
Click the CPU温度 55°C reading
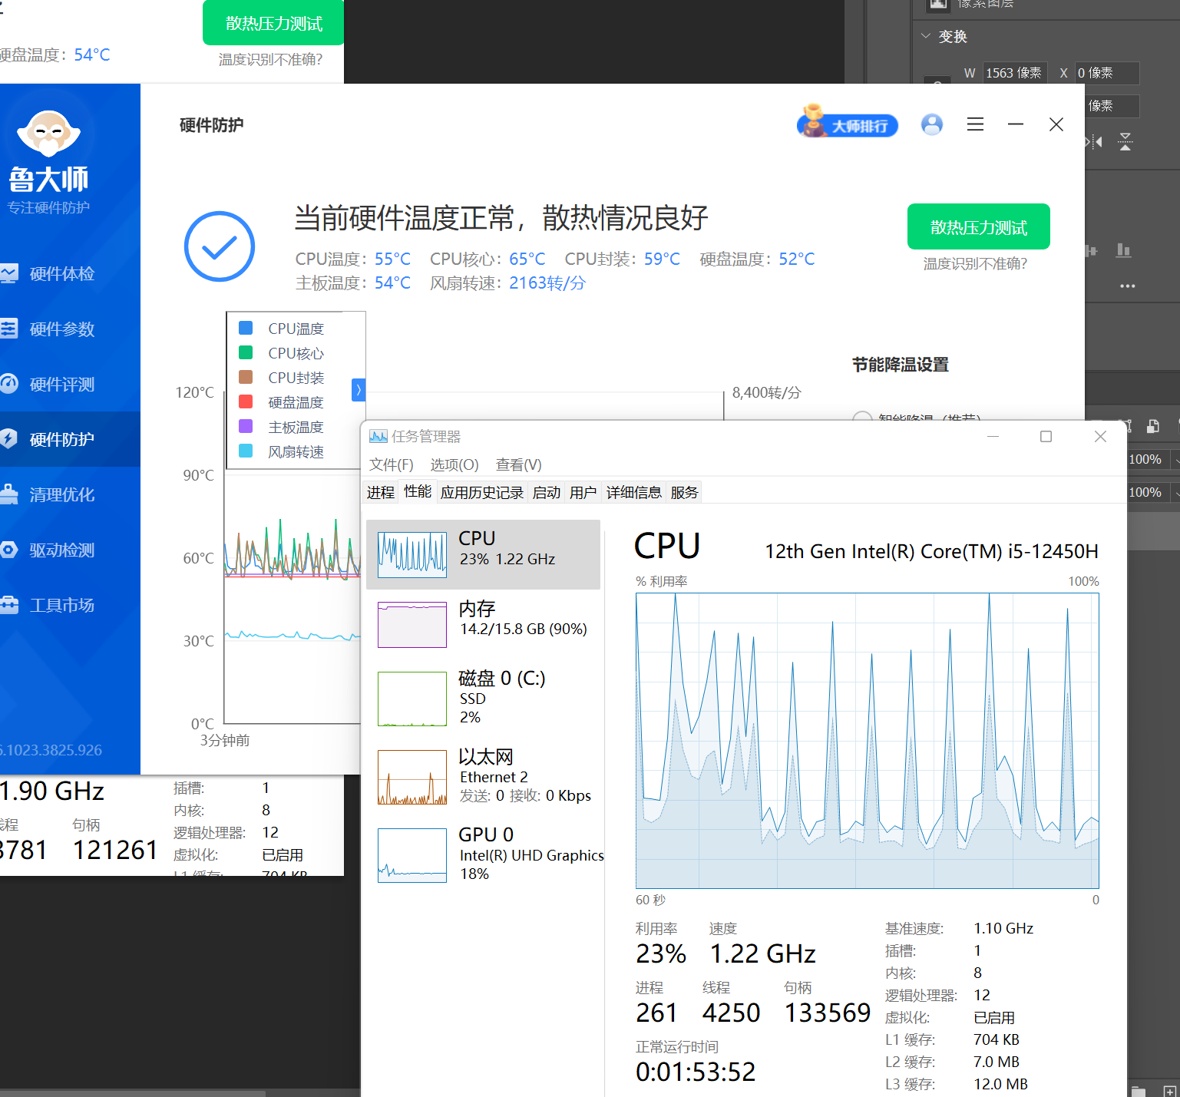353,259
